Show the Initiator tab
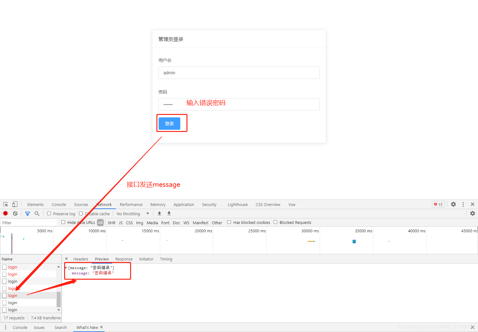Image resolution: width=478 pixels, height=332 pixels. (146, 259)
